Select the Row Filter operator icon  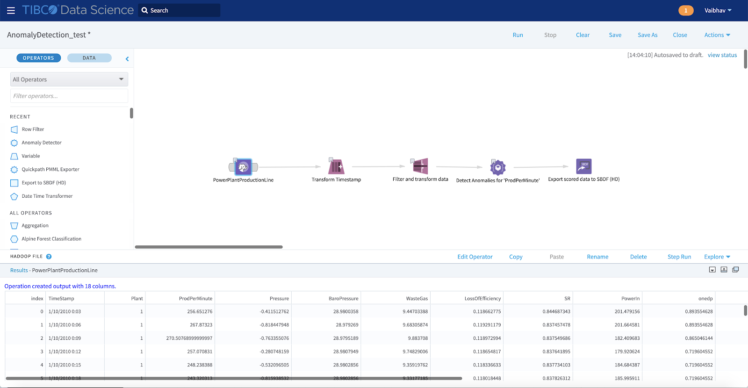point(14,129)
